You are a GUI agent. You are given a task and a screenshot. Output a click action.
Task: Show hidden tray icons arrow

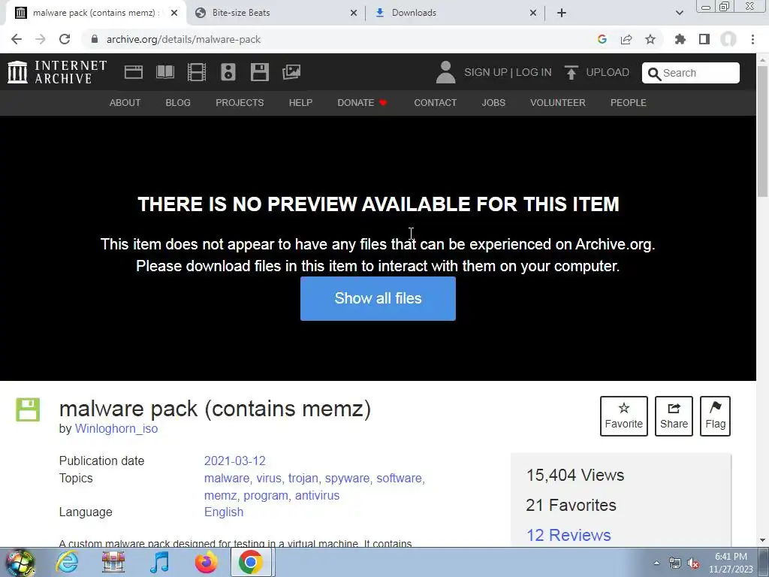click(x=656, y=563)
